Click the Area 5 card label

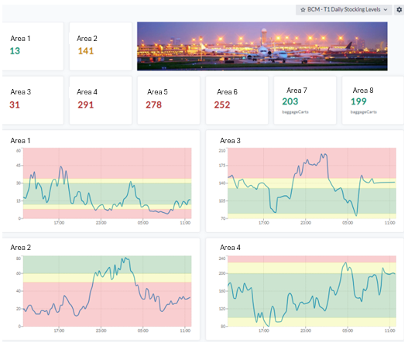pyautogui.click(x=157, y=92)
